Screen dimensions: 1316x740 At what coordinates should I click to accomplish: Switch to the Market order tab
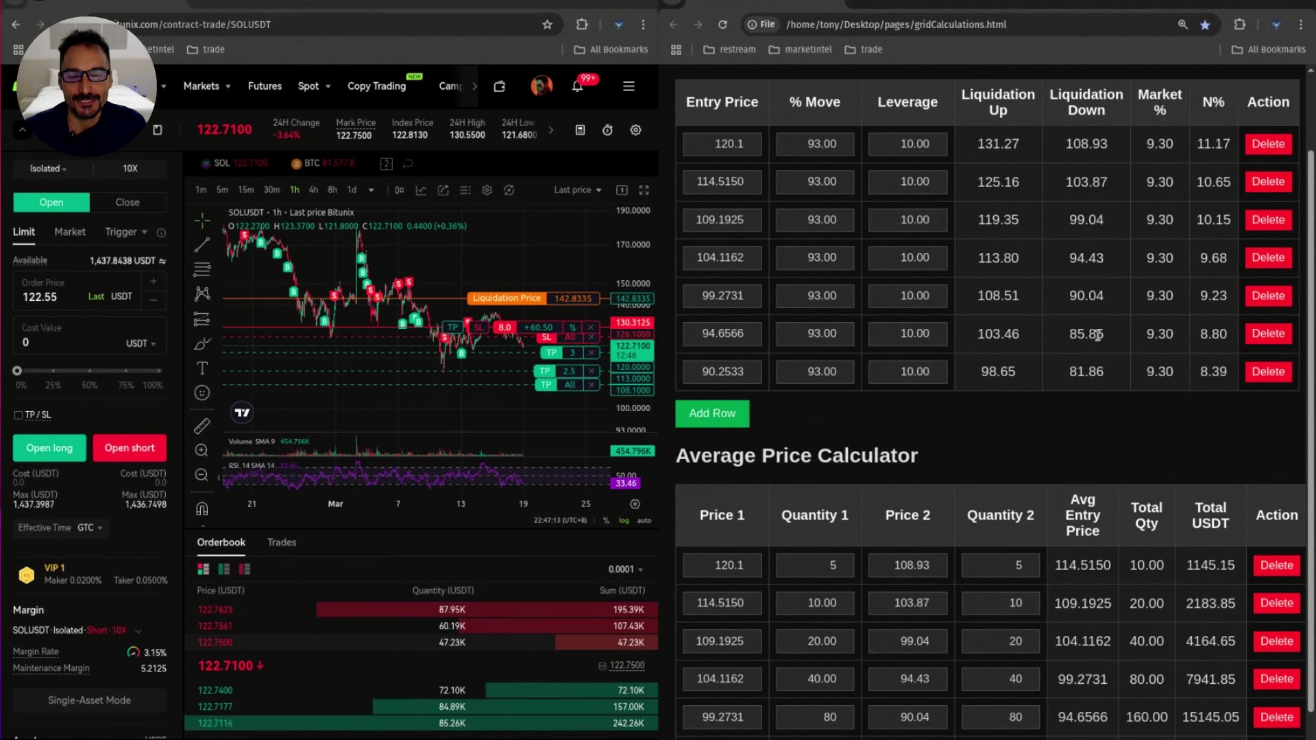[70, 232]
